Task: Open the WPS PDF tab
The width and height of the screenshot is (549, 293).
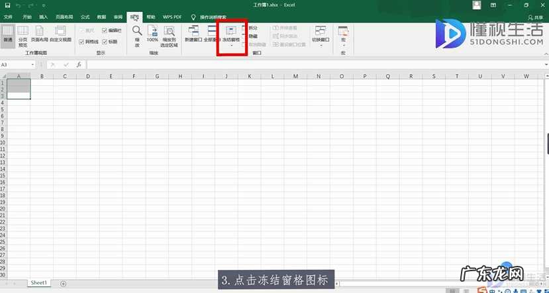Action: tap(172, 17)
